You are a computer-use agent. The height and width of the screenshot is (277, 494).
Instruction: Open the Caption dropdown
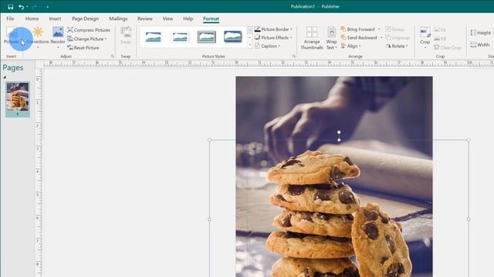268,46
